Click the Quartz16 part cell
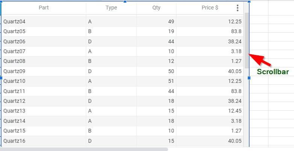The width and height of the screenshot is (294, 151). coord(15,140)
